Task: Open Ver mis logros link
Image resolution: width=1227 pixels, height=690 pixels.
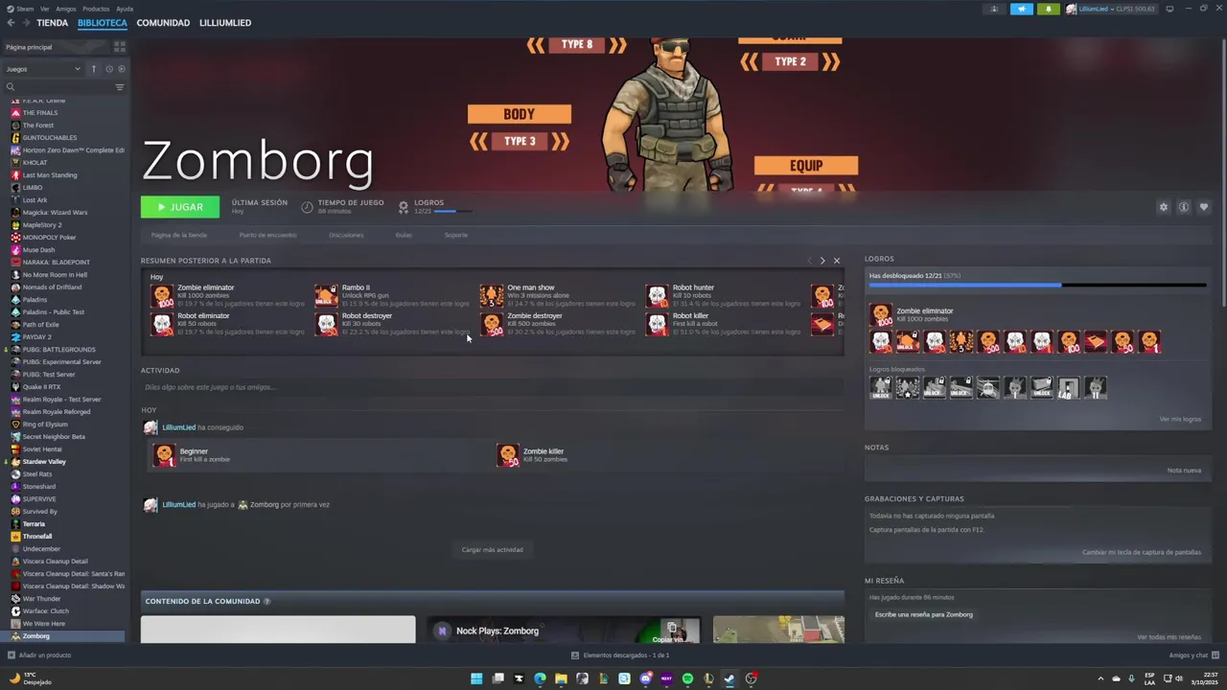Action: click(1180, 419)
